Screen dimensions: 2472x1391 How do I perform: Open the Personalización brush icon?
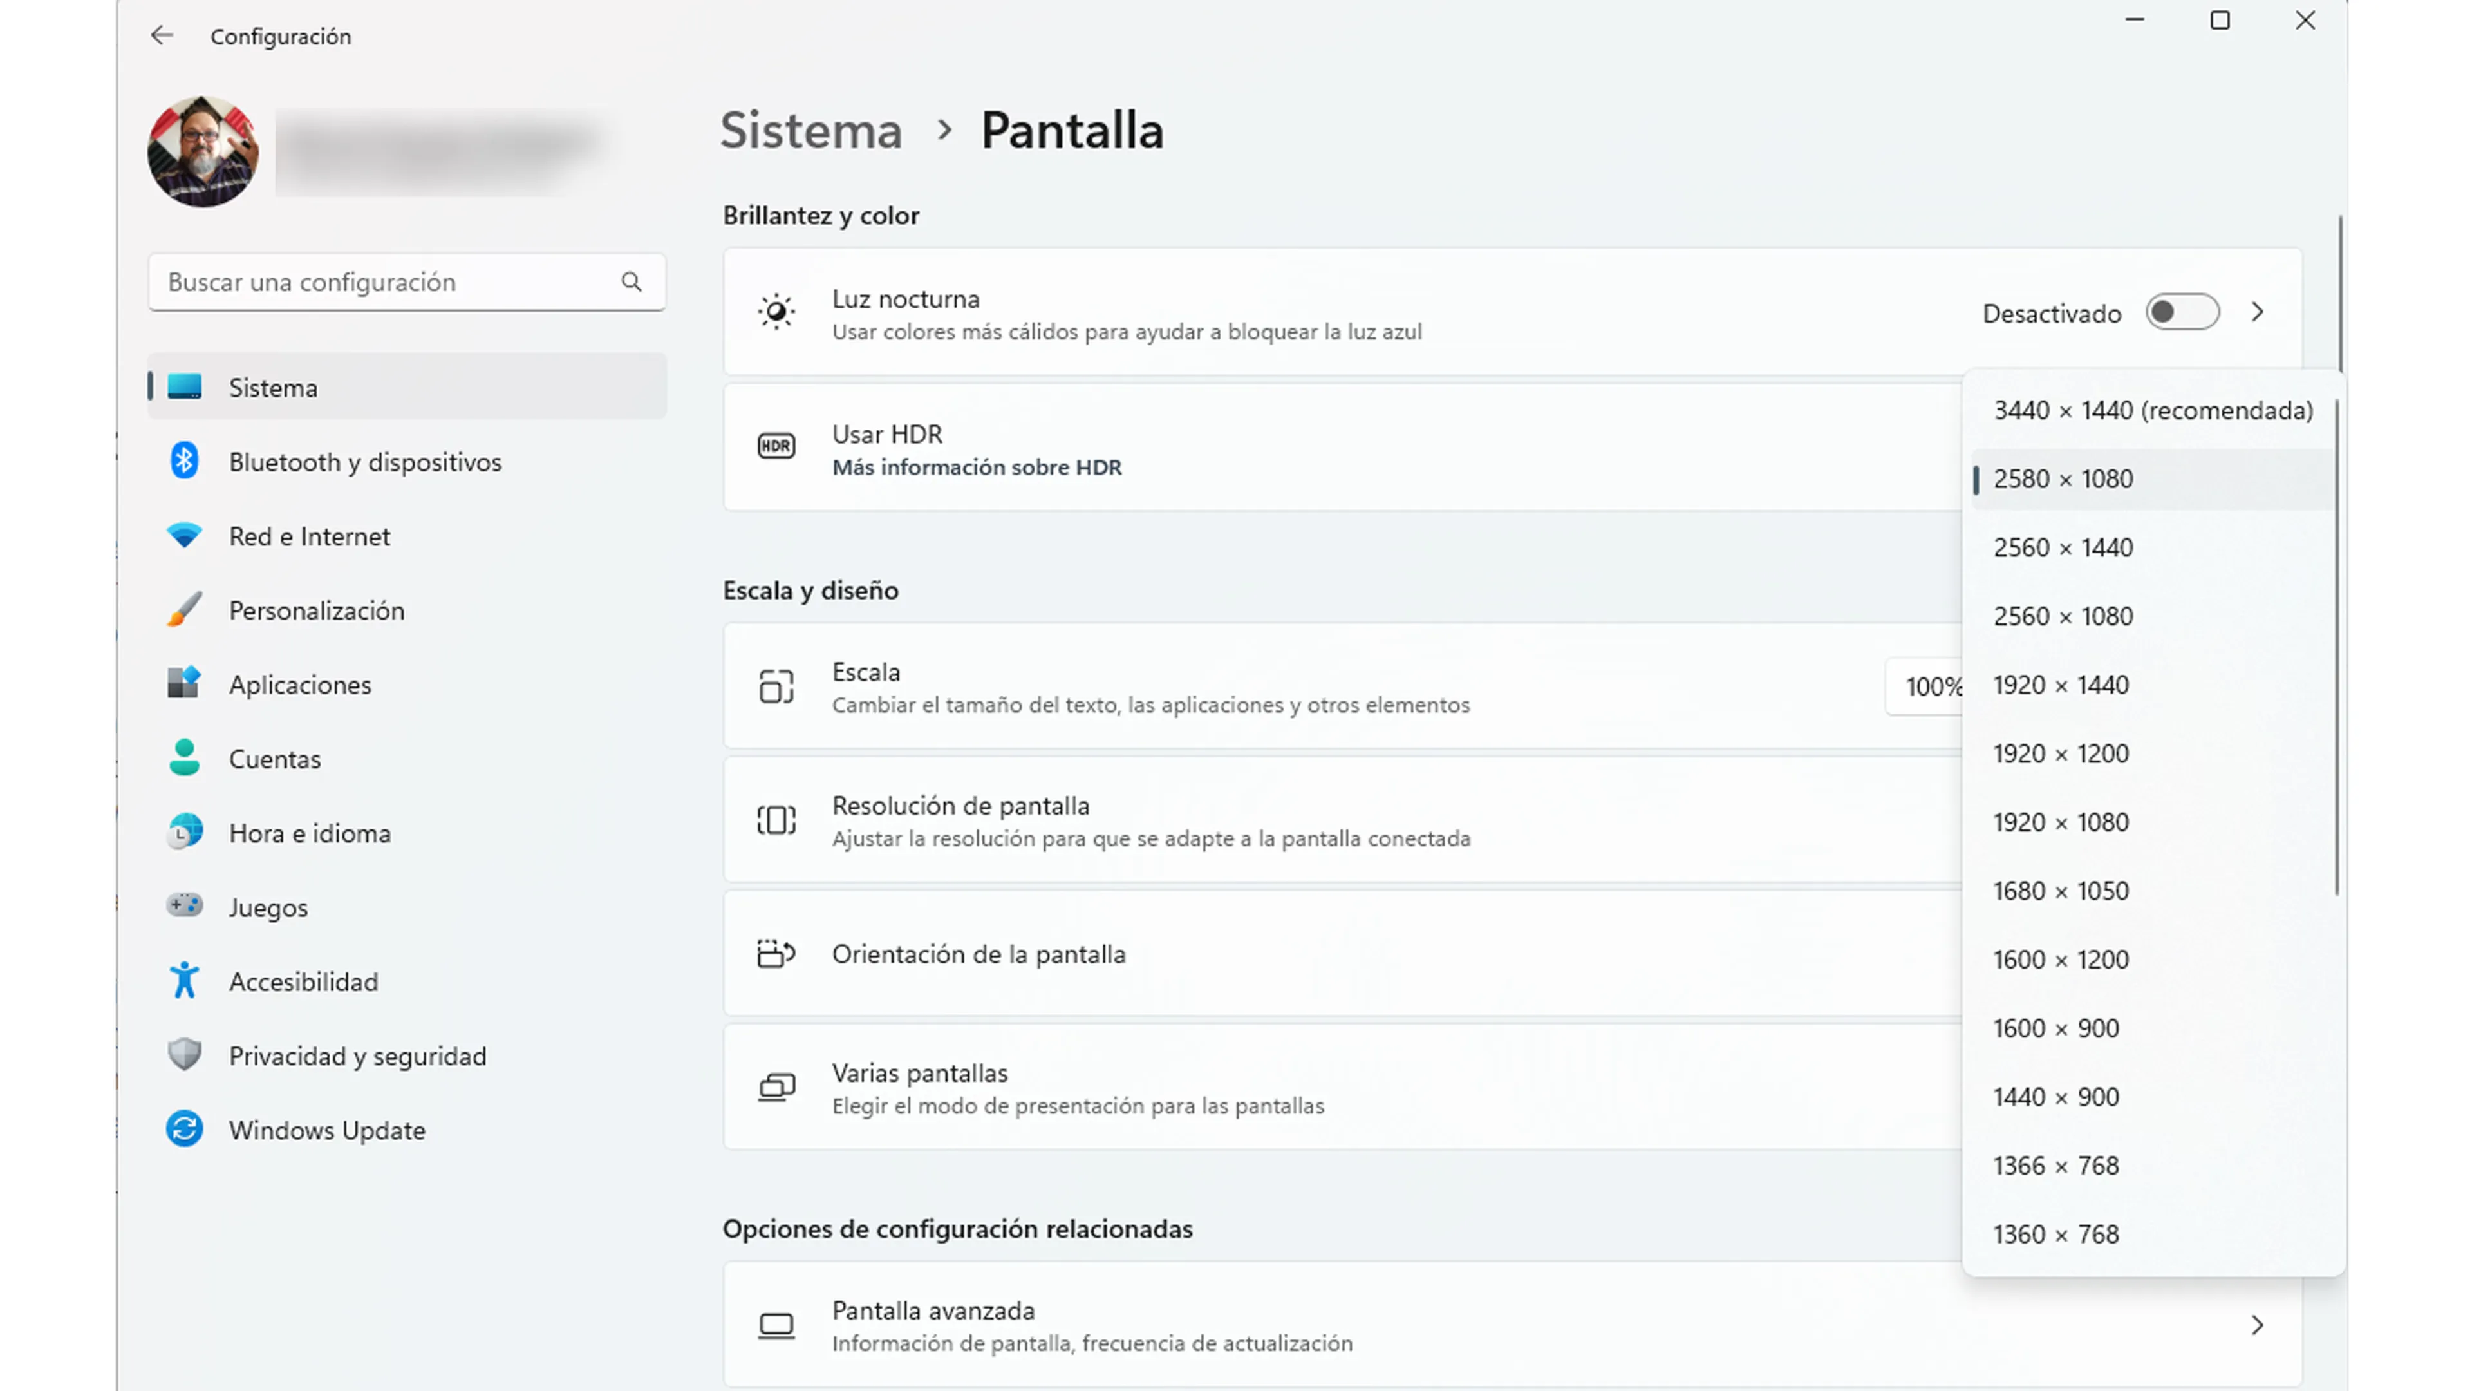184,610
